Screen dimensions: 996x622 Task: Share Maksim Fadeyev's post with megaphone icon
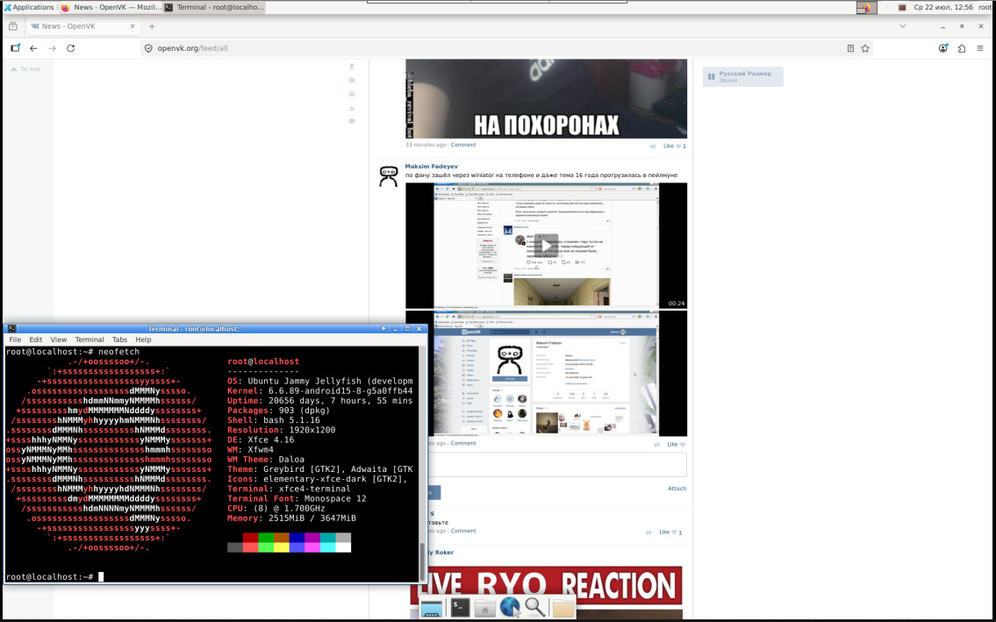pos(656,445)
